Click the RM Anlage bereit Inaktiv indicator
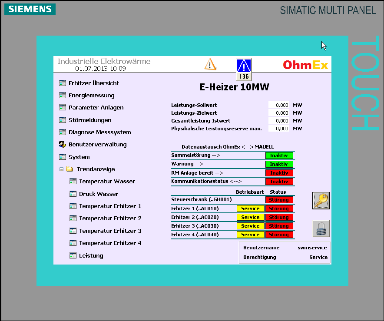Screen dimensions: 384x321 coord(279,173)
